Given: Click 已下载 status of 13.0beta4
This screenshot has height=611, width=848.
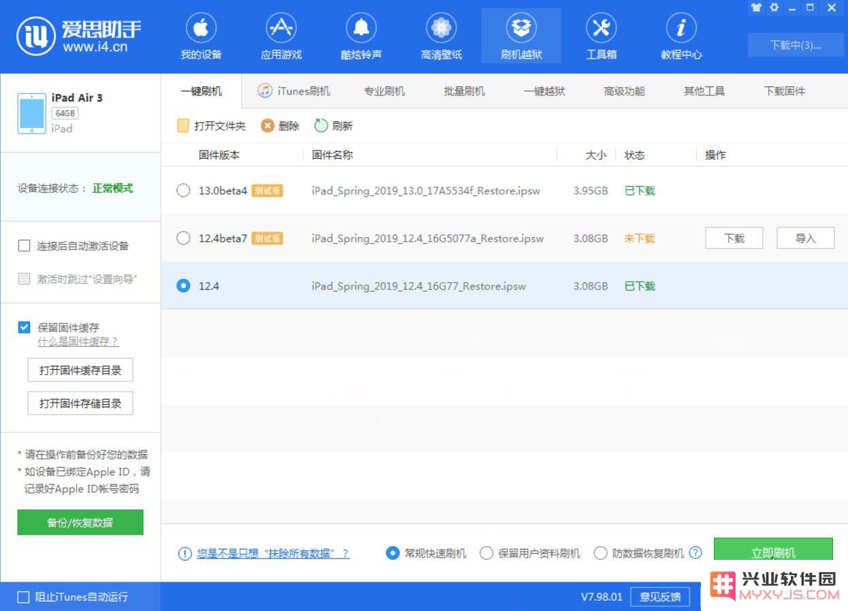Looking at the screenshot, I should [640, 191].
